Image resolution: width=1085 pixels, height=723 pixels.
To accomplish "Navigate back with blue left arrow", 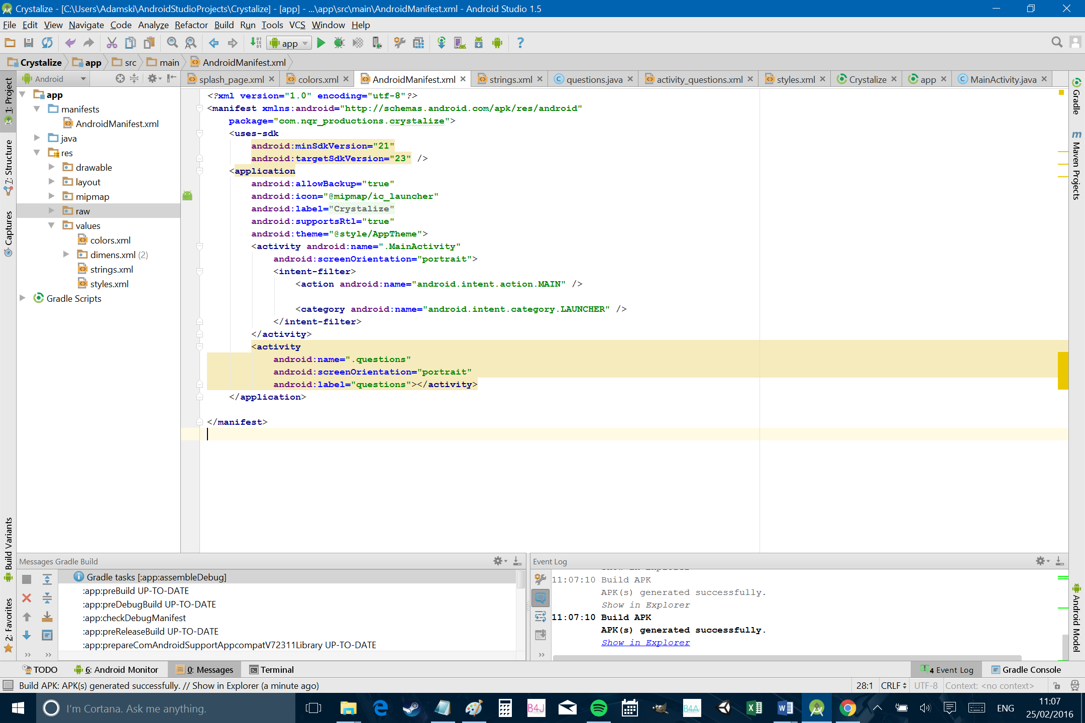I will pos(214,43).
